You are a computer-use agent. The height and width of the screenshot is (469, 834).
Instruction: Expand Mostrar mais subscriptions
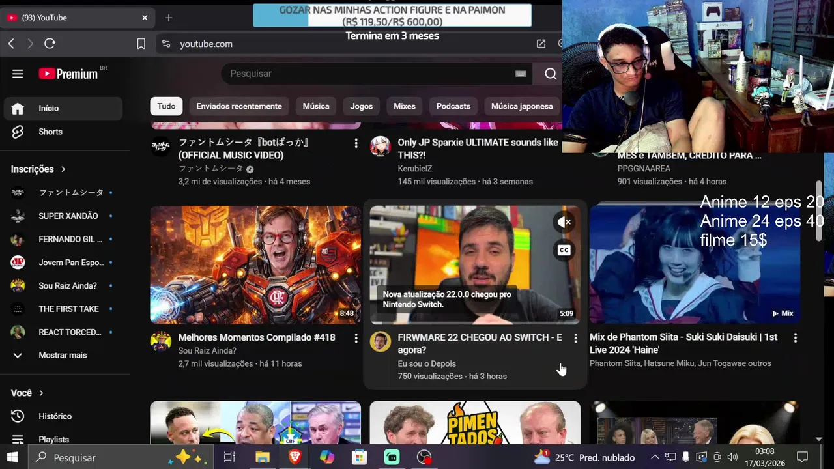point(63,355)
